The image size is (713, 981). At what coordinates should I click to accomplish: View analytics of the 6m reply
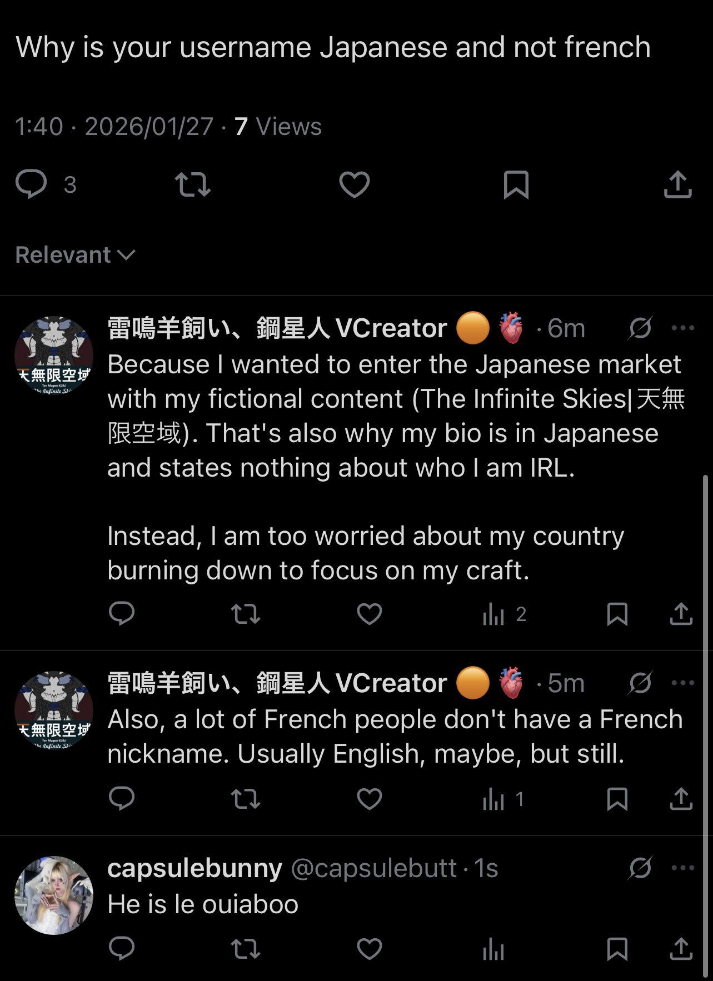click(494, 614)
